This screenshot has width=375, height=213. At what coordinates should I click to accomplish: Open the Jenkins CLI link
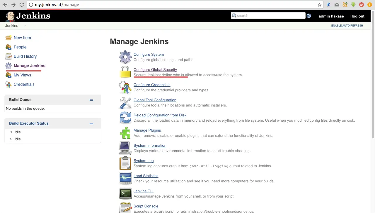[143, 191]
